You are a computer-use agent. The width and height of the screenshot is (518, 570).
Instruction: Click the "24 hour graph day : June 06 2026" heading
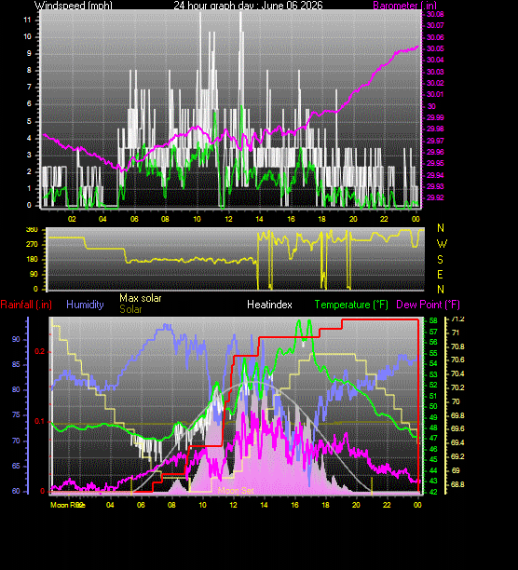[x=248, y=5]
